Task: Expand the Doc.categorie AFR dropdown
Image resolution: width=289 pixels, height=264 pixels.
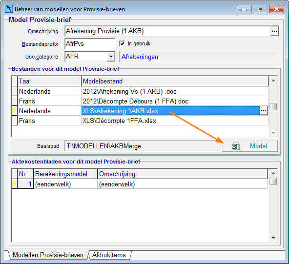Action: pos(111,57)
